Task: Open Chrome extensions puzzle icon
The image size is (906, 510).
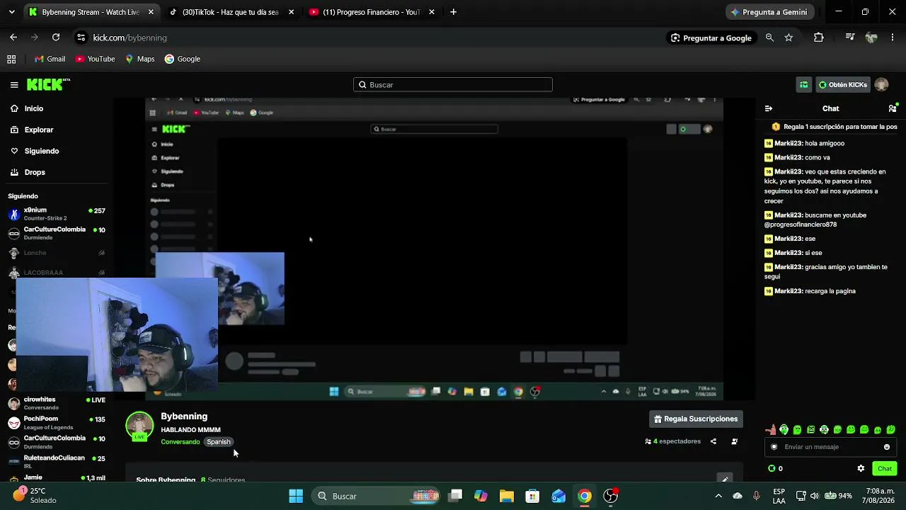Action: [819, 38]
